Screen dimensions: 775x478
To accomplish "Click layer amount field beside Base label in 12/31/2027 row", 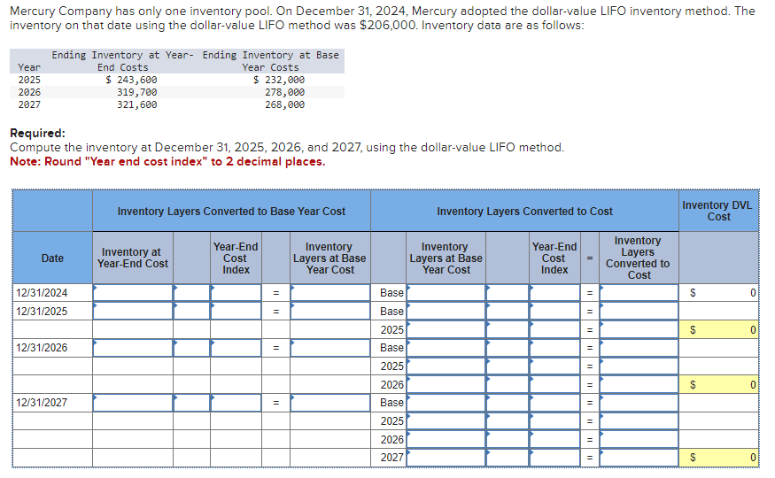I will click(446, 403).
